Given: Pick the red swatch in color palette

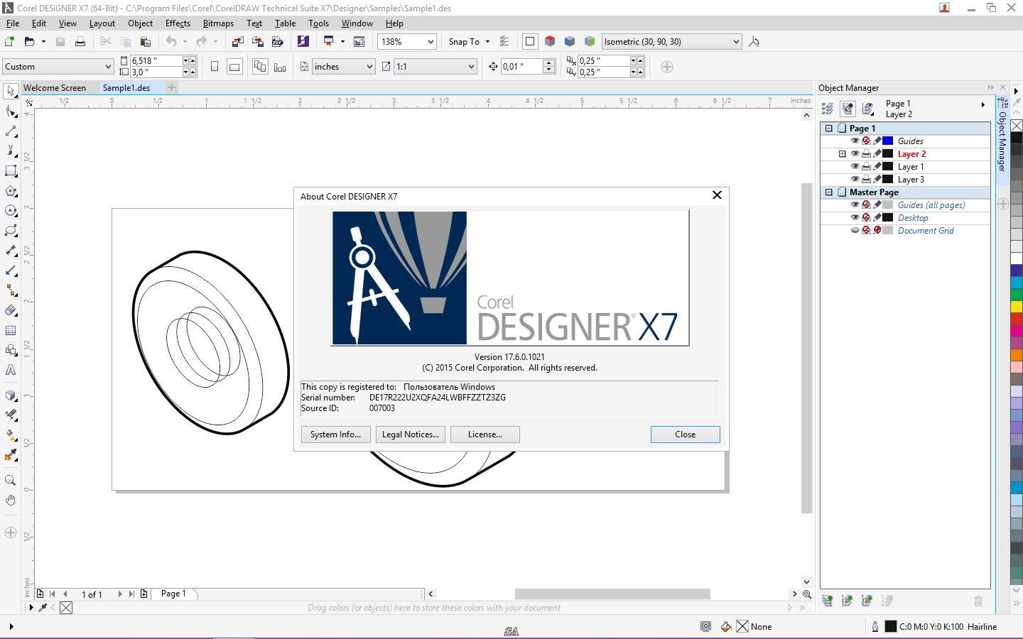Looking at the screenshot, I should point(1017,319).
